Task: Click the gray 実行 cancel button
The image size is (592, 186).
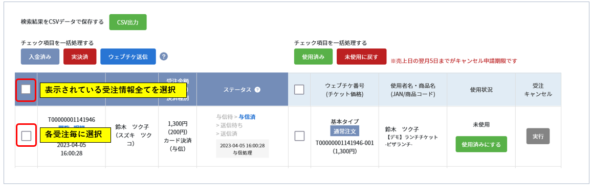Action: click(538, 137)
